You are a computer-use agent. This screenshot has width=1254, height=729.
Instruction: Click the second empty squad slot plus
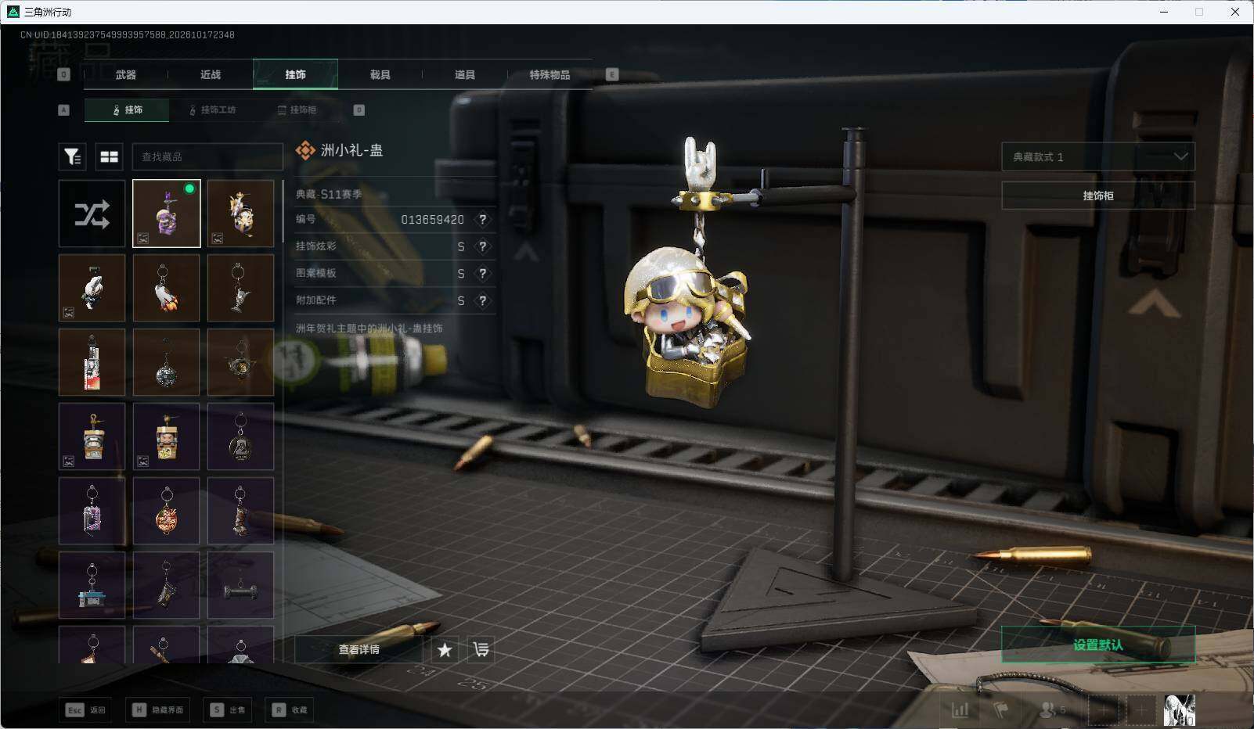tap(1141, 710)
